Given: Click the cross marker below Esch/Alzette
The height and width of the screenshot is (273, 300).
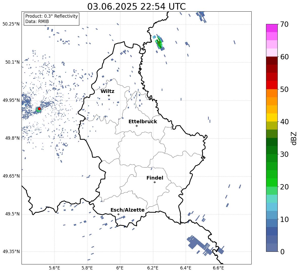Looking at the screenshot, I should click(x=118, y=214).
